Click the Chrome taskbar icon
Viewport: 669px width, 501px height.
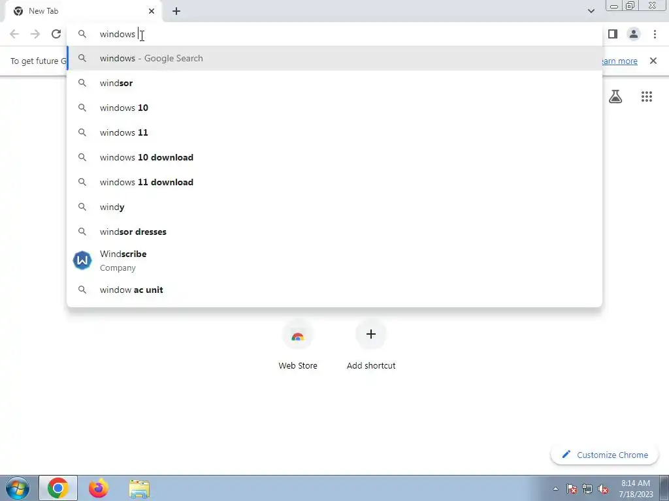coord(58,488)
